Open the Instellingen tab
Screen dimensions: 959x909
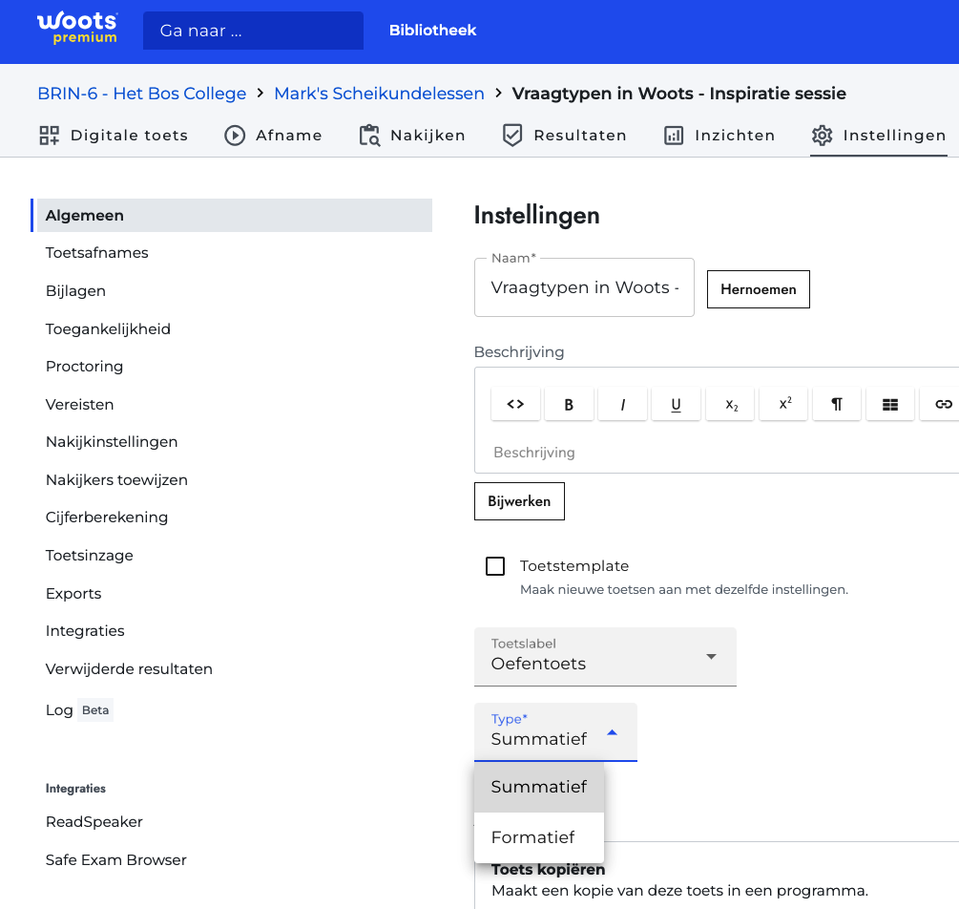(878, 136)
